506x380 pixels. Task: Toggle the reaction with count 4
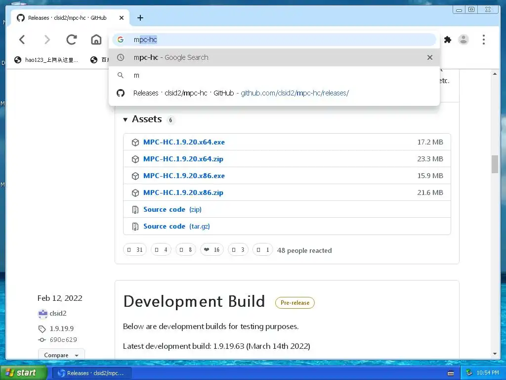[x=161, y=249]
